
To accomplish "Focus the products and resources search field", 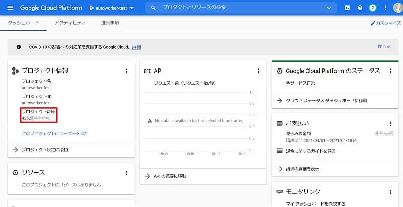I will [240, 8].
